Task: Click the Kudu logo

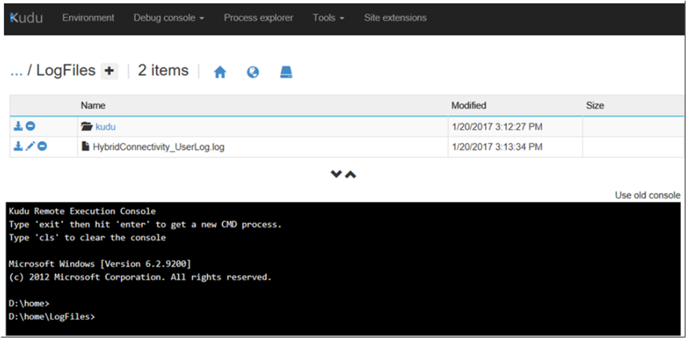Action: [x=26, y=18]
